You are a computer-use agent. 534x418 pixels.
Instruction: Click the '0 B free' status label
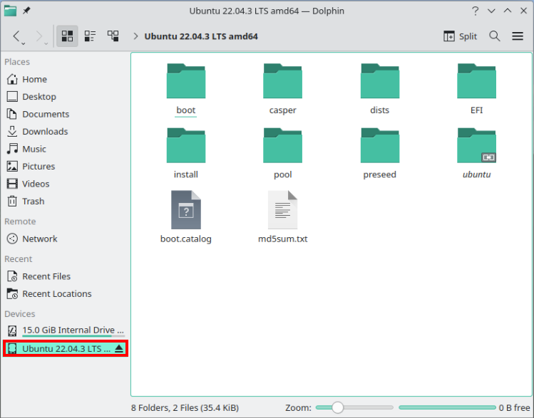point(514,407)
